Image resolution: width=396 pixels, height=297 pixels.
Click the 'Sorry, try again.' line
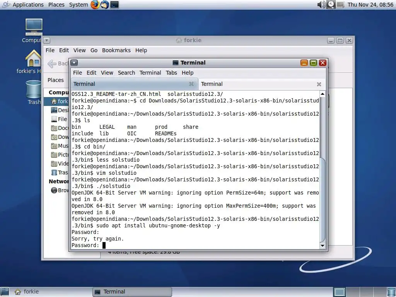97,239
